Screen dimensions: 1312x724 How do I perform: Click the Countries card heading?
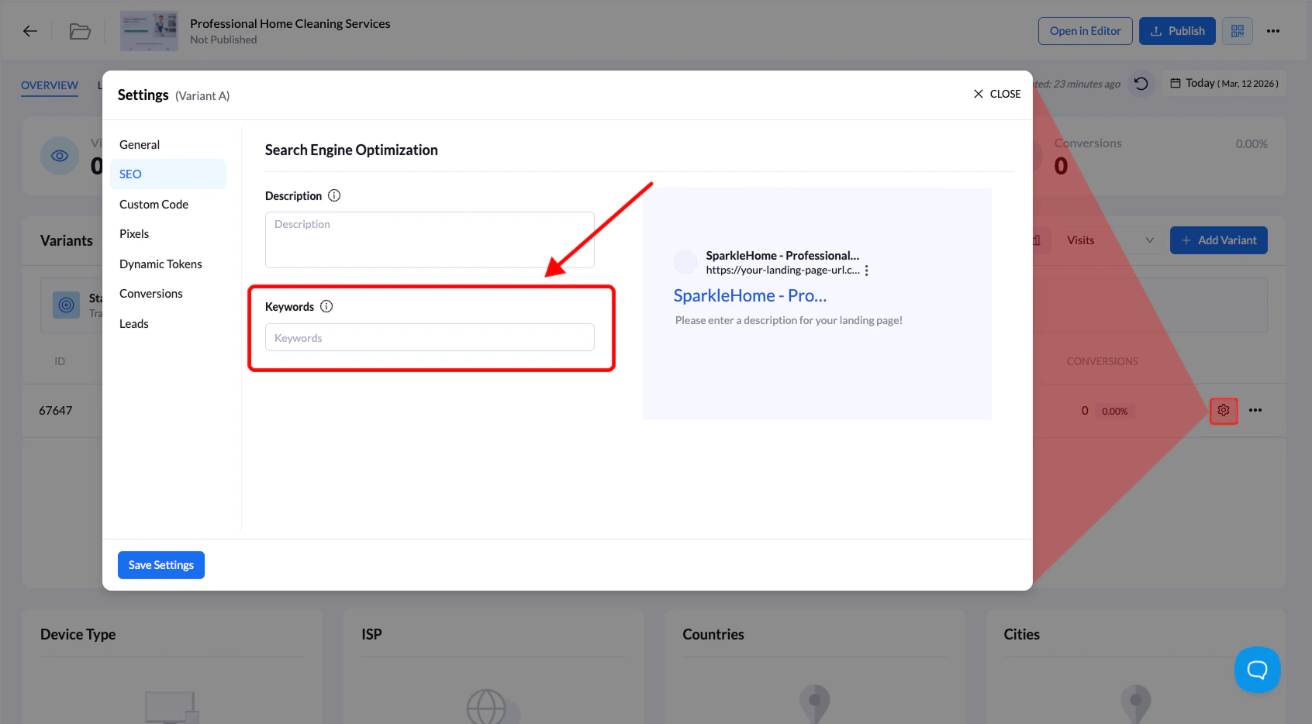pyautogui.click(x=713, y=635)
